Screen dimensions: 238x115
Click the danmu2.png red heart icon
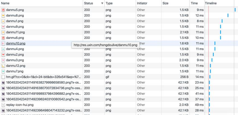(3, 55)
